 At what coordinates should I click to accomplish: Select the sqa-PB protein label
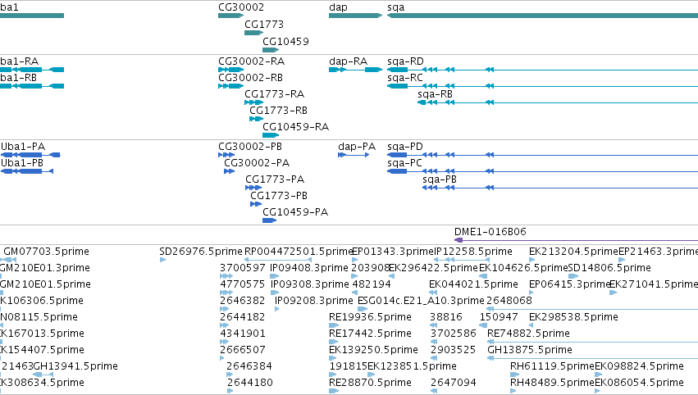click(440, 179)
